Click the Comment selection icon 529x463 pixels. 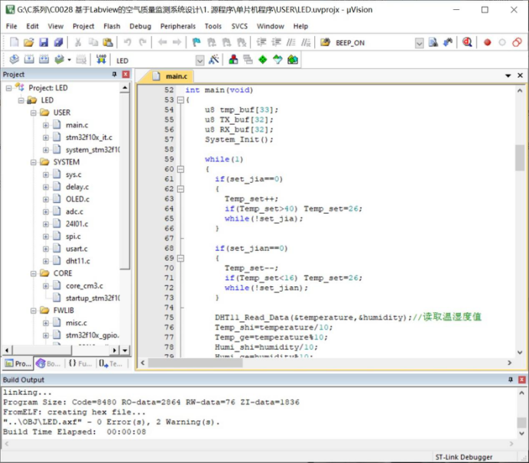pyautogui.click(x=290, y=42)
